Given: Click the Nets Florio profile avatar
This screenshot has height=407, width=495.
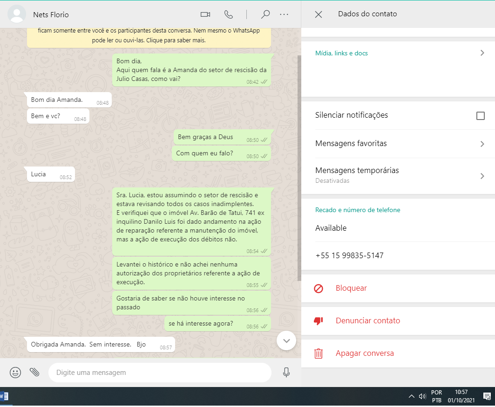Looking at the screenshot, I should pyautogui.click(x=17, y=14).
